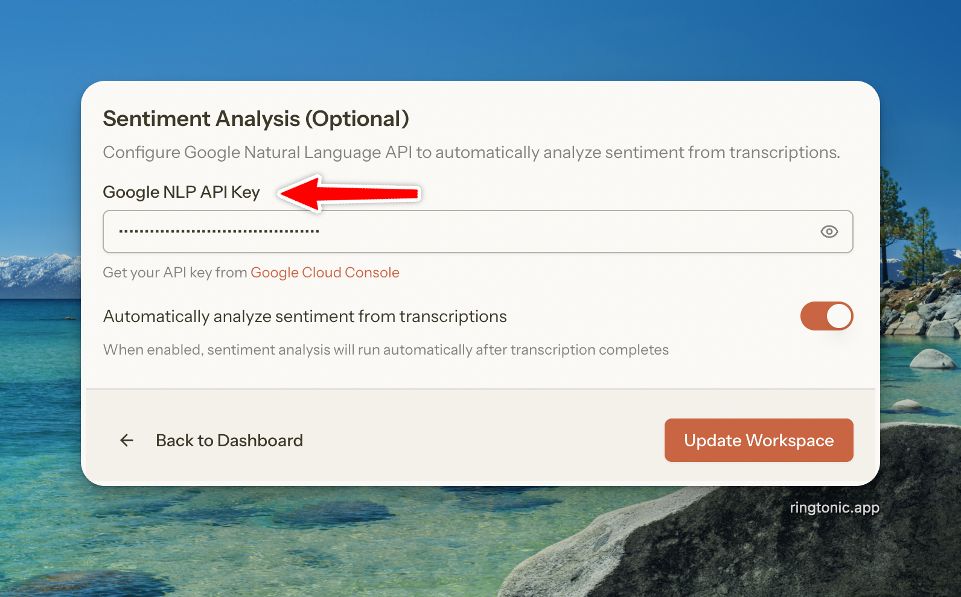Disable automatic sentiment analysis toggle

click(x=826, y=316)
